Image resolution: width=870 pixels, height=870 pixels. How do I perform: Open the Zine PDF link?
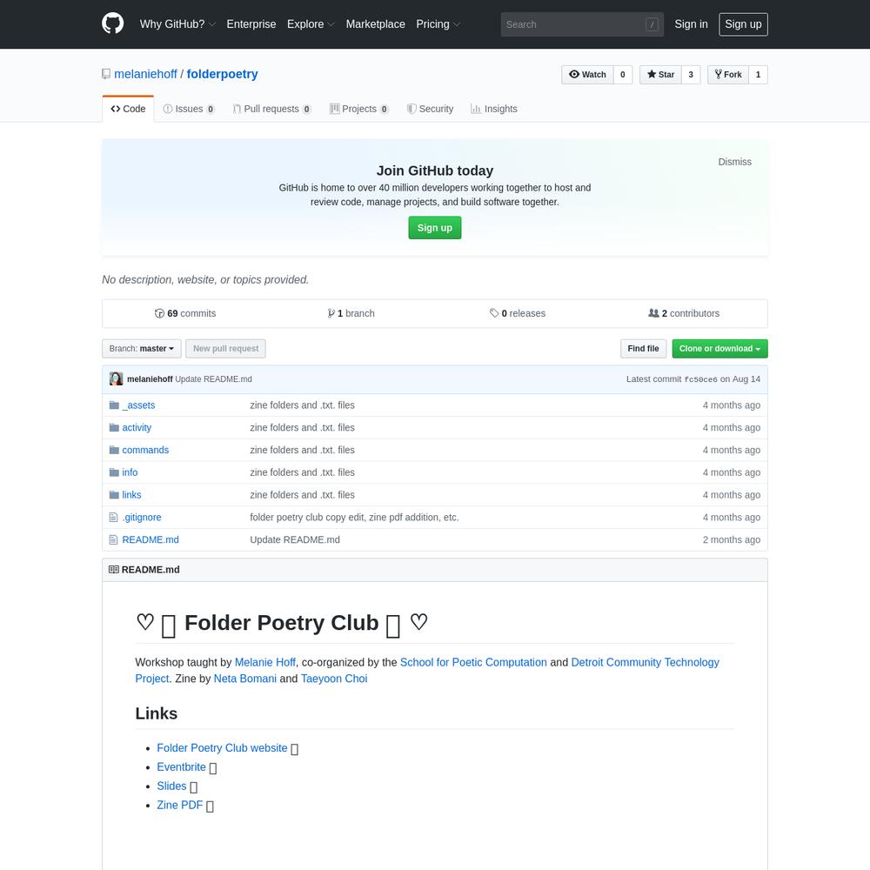tap(180, 805)
